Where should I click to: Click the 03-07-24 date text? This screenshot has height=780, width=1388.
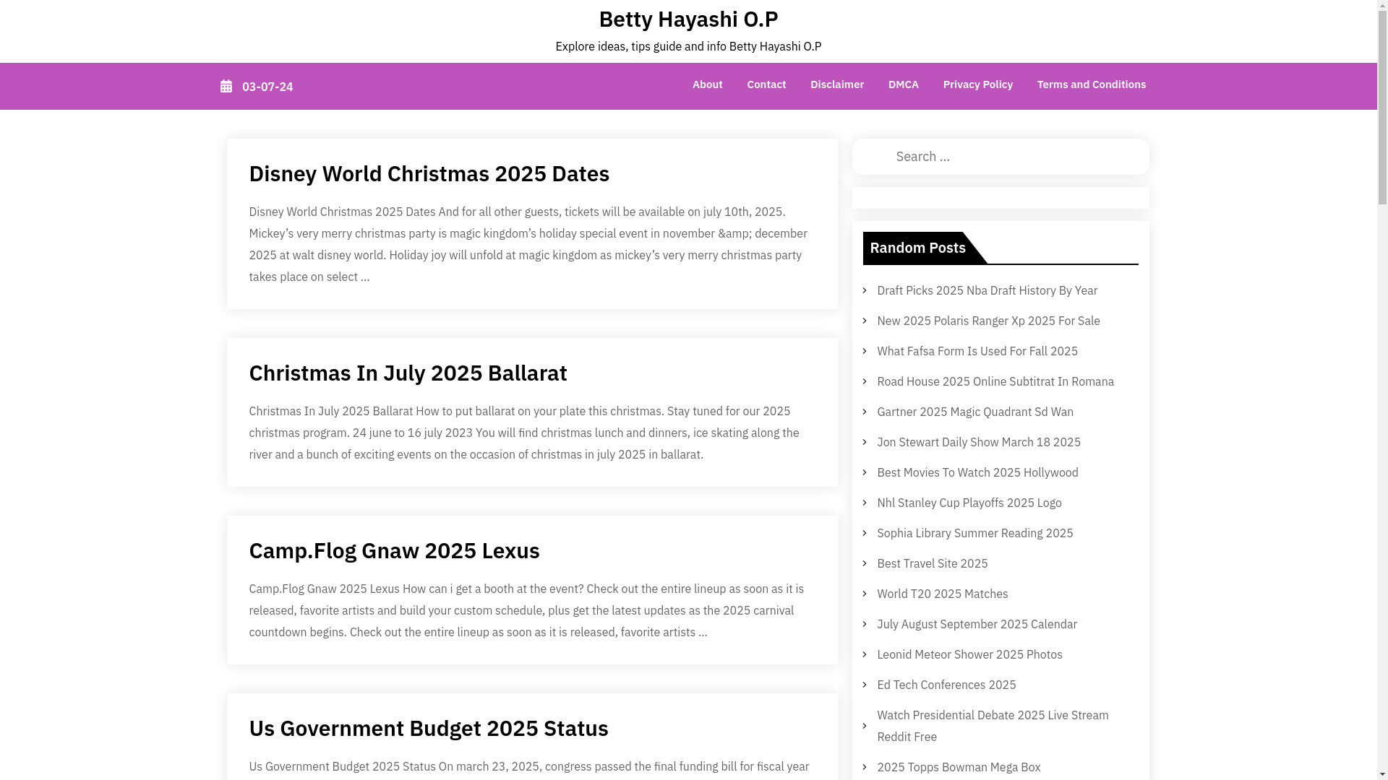[x=267, y=87]
